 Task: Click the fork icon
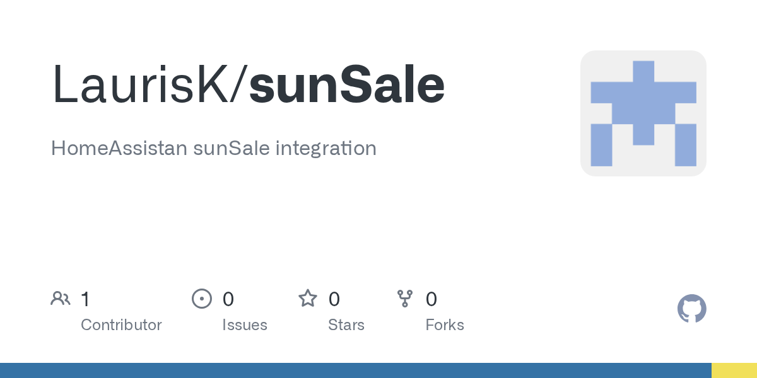405,299
